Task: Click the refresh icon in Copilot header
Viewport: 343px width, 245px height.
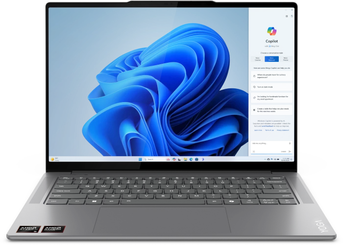Action: (x=292, y=16)
